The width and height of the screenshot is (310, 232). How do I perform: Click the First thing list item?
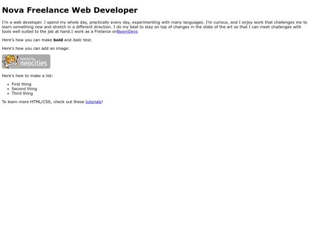[x=21, y=84]
